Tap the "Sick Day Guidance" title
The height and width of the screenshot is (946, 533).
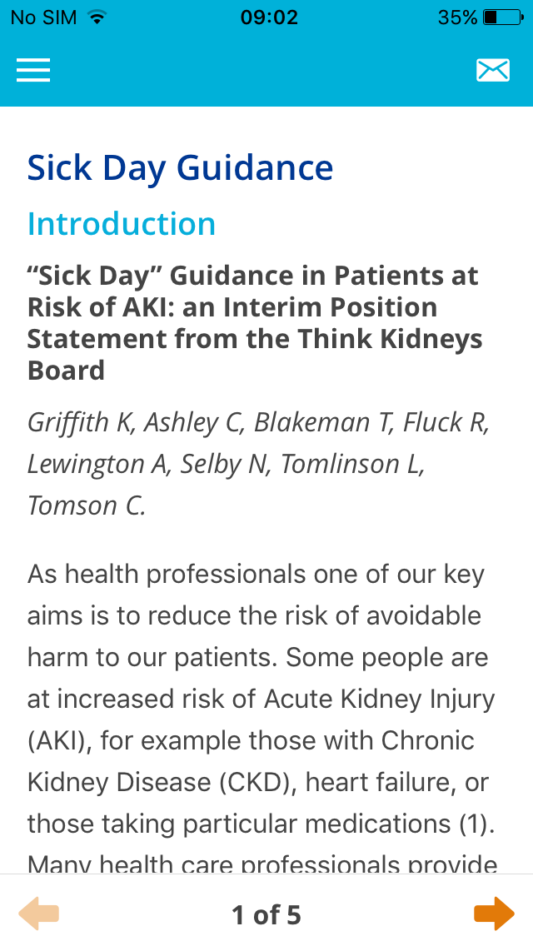click(180, 167)
